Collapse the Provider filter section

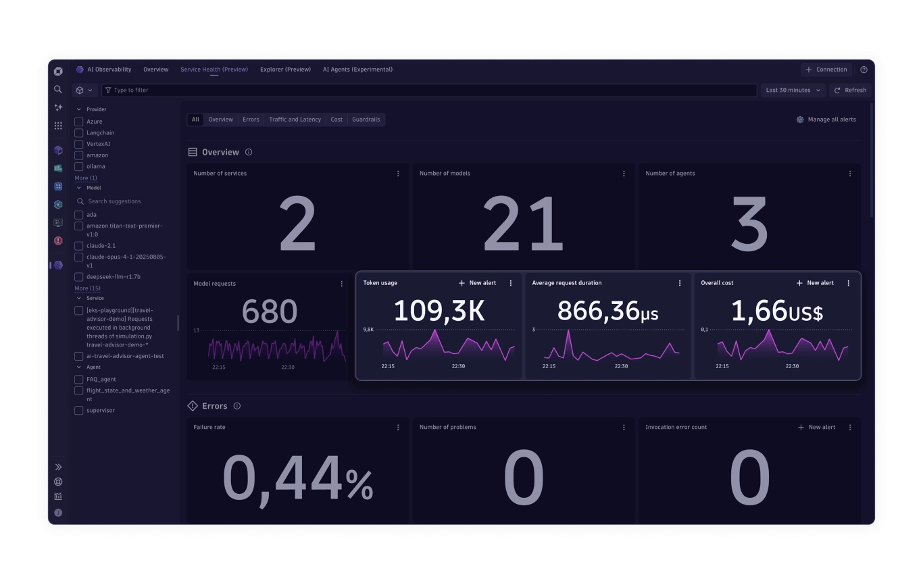click(79, 109)
